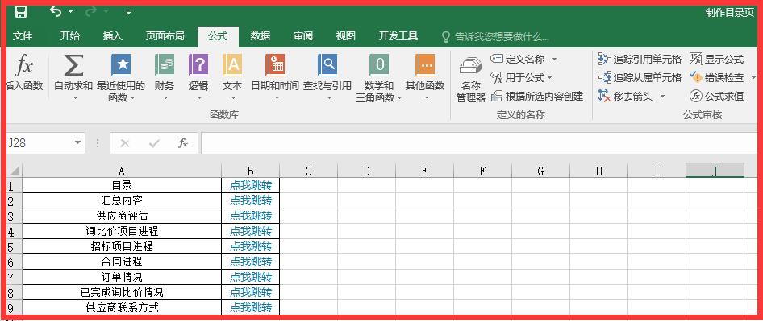This screenshot has width=763, height=321.
Task: Click the formula bar confirm checkmark icon
Action: pyautogui.click(x=154, y=143)
